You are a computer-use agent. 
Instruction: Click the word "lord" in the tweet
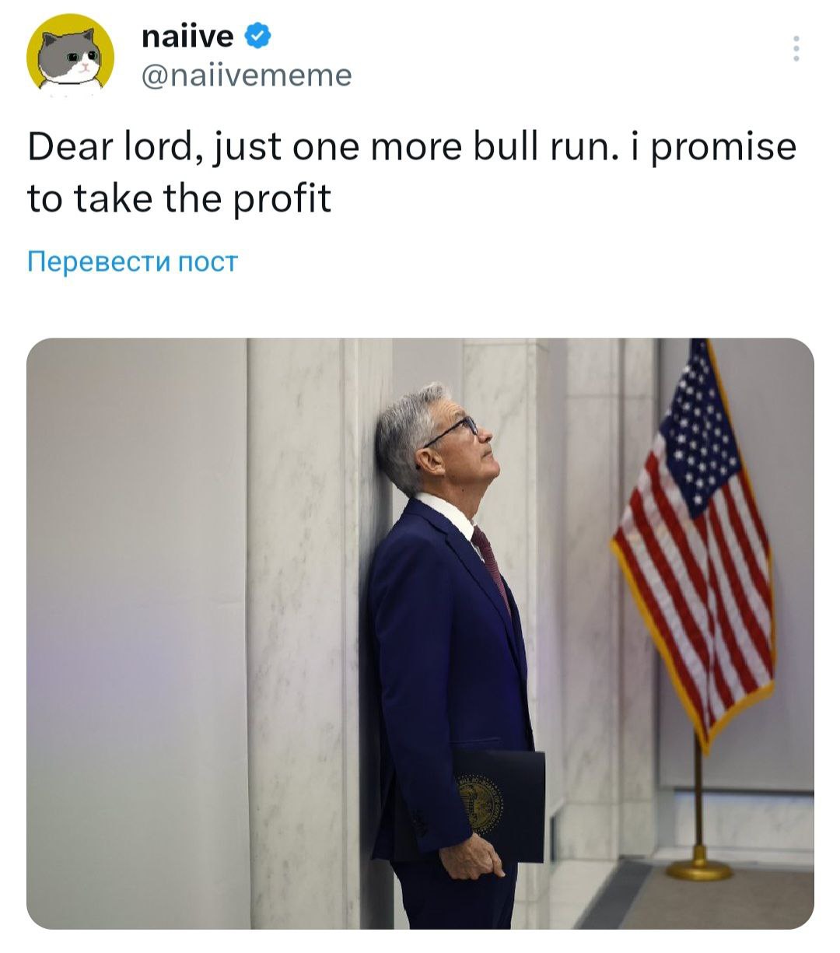pyautogui.click(x=160, y=148)
